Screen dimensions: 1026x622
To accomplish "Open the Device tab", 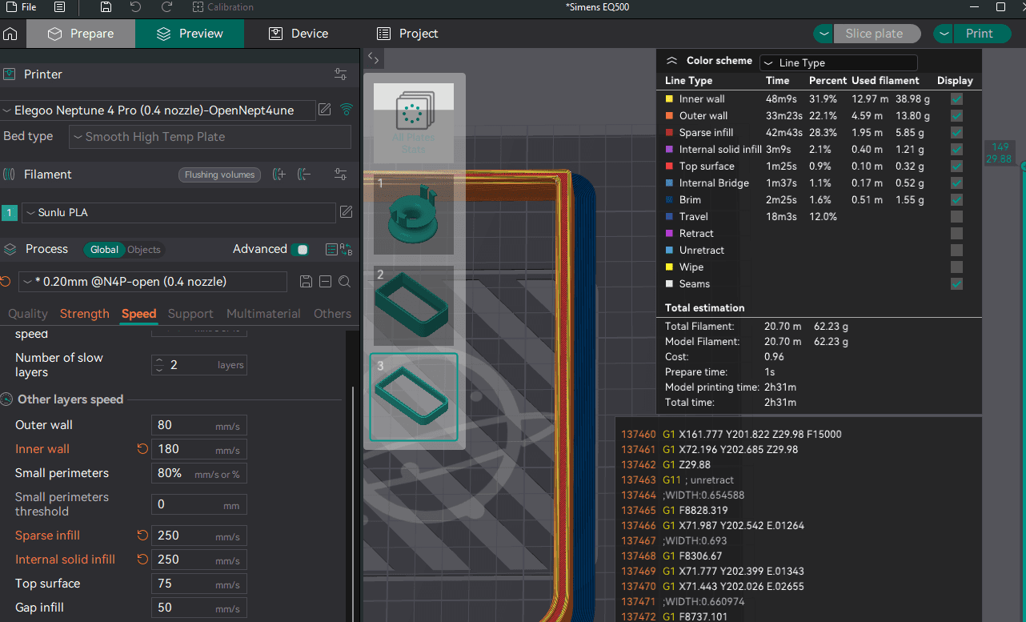I will [x=299, y=34].
